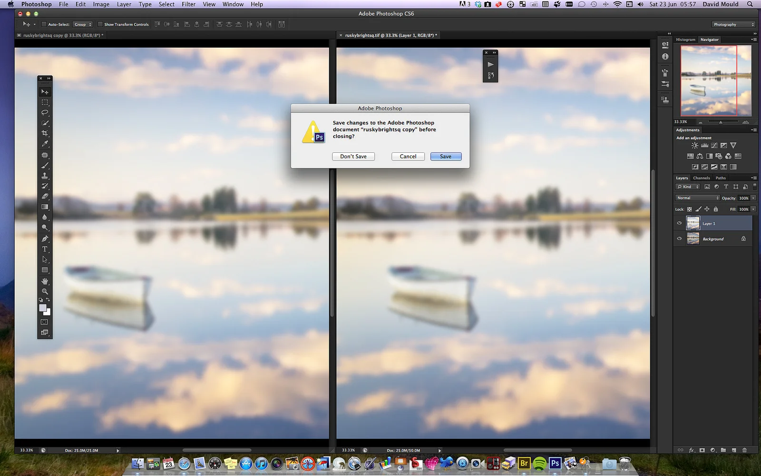
Task: Add a Levels adjustment
Action: point(704,146)
